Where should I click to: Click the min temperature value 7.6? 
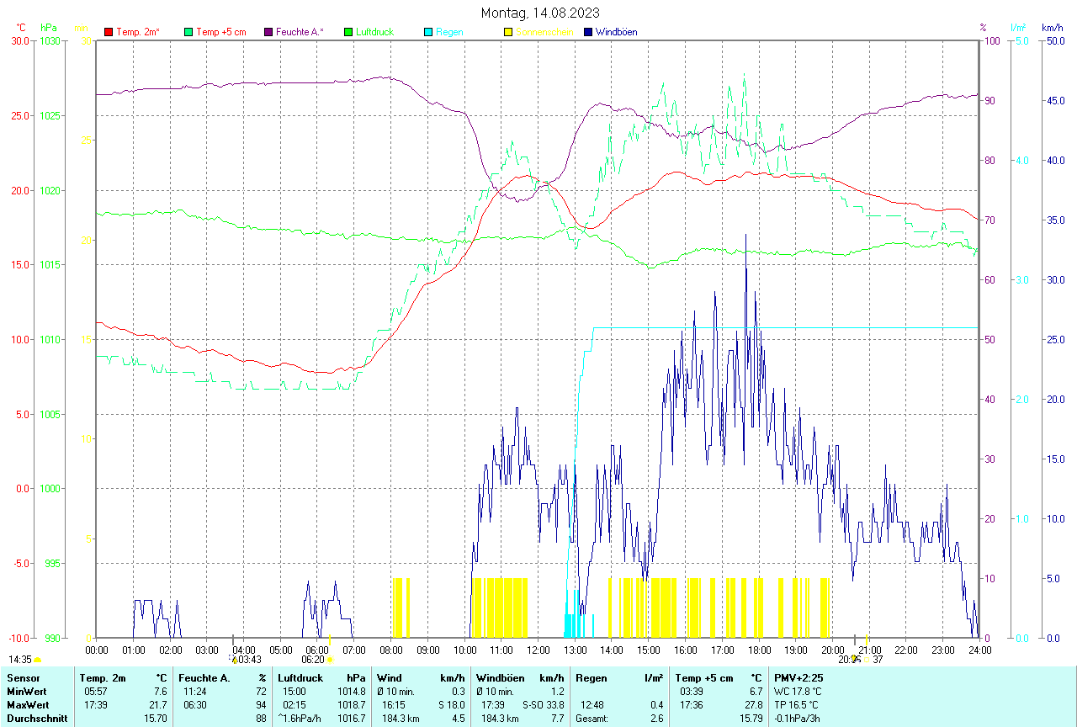(x=160, y=691)
